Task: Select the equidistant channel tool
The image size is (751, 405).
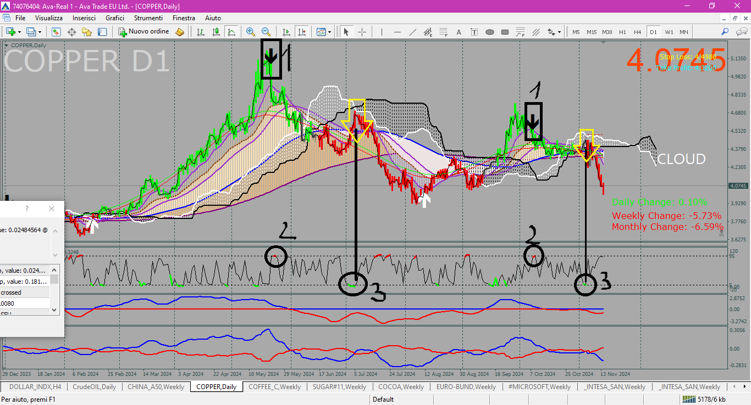Action: click(x=428, y=32)
